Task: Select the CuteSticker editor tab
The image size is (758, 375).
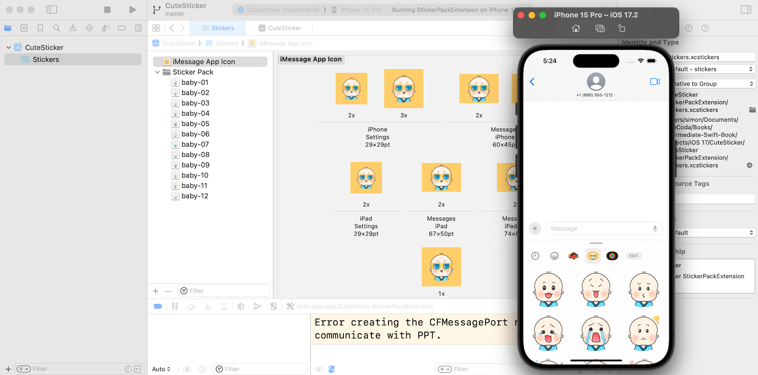Action: [x=280, y=28]
